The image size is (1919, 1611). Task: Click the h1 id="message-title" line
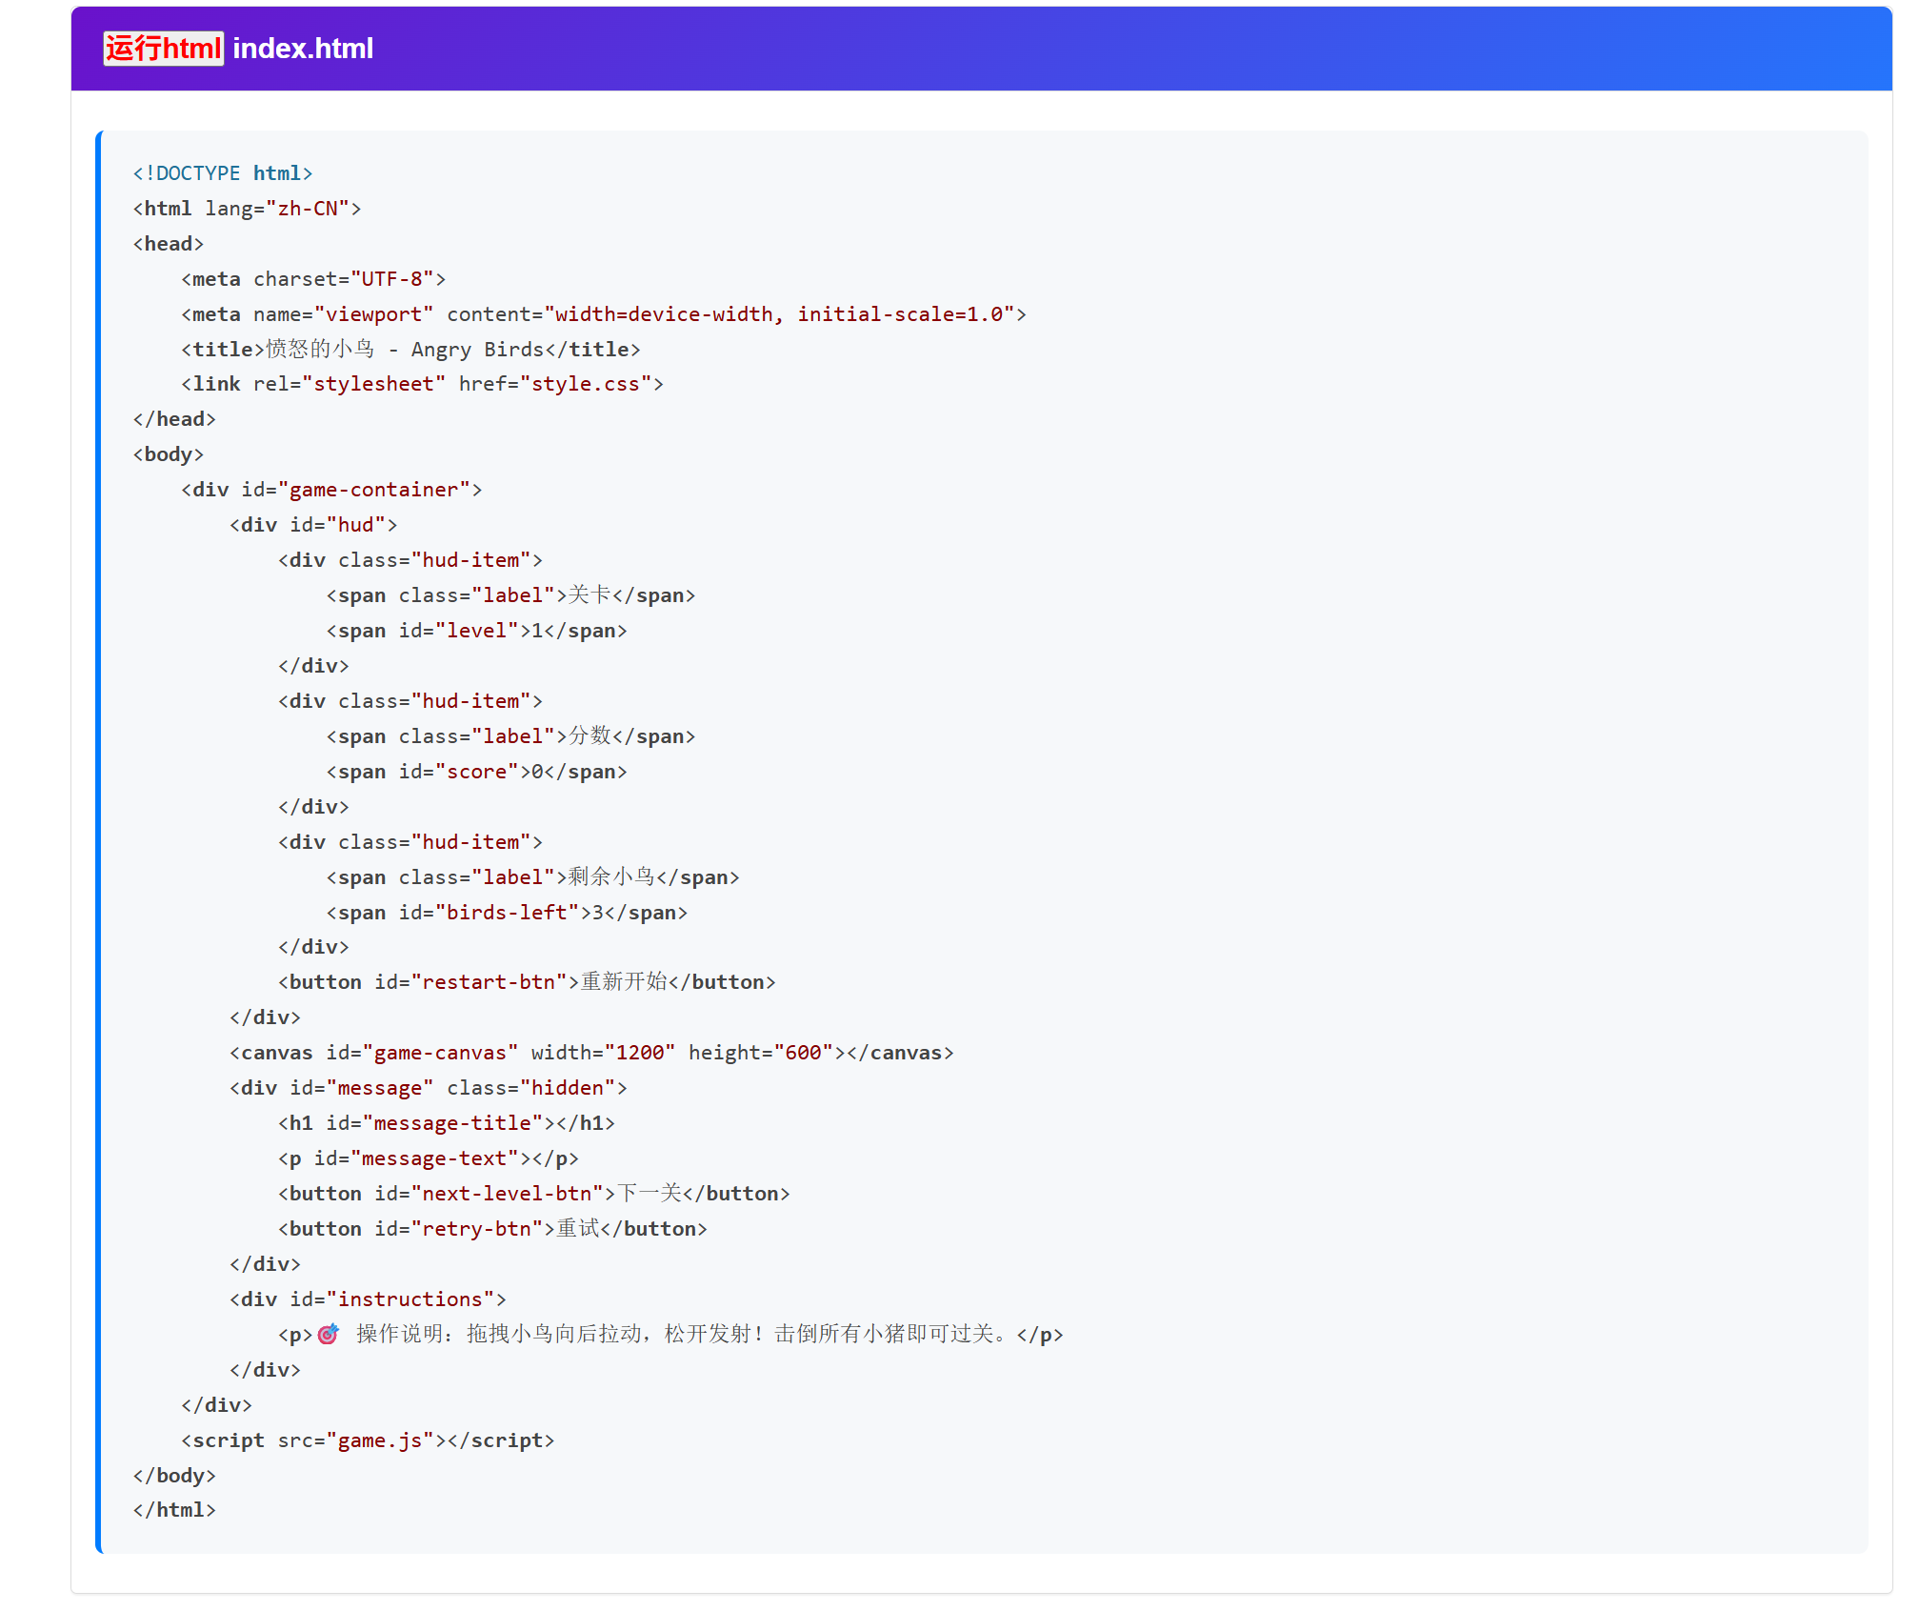pyautogui.click(x=447, y=1123)
